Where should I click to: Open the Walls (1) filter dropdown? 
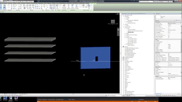pos(175,21)
